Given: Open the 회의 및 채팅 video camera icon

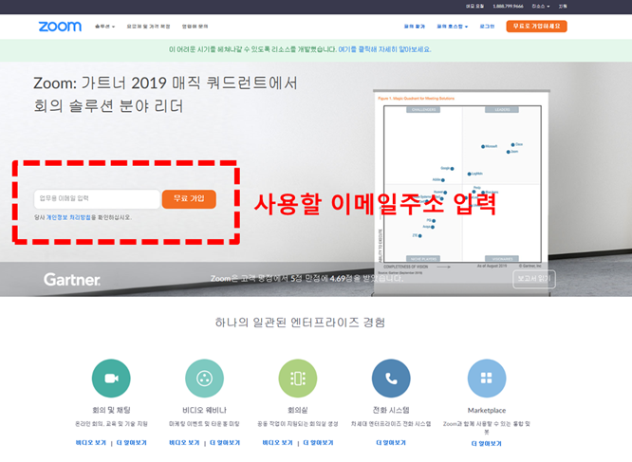Looking at the screenshot, I should (x=111, y=379).
